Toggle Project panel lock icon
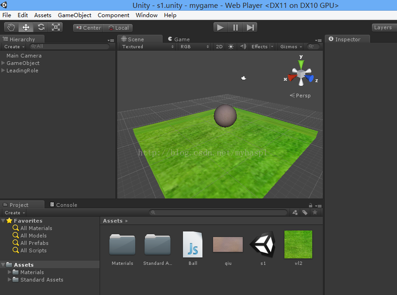This screenshot has width=397, height=295. click(x=310, y=205)
